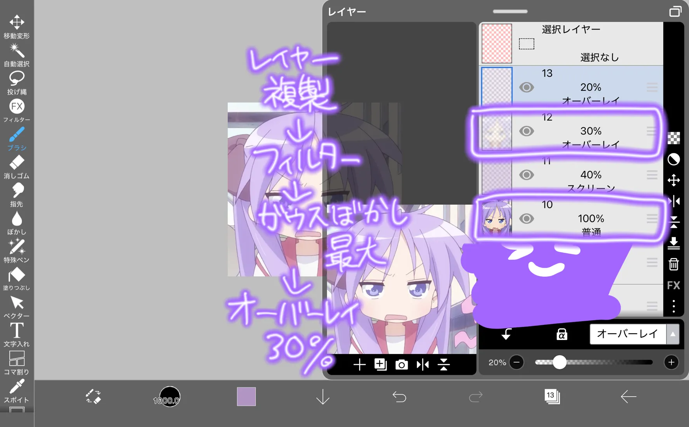Click the layer opacity slider knob
This screenshot has height=427, width=689.
[560, 363]
